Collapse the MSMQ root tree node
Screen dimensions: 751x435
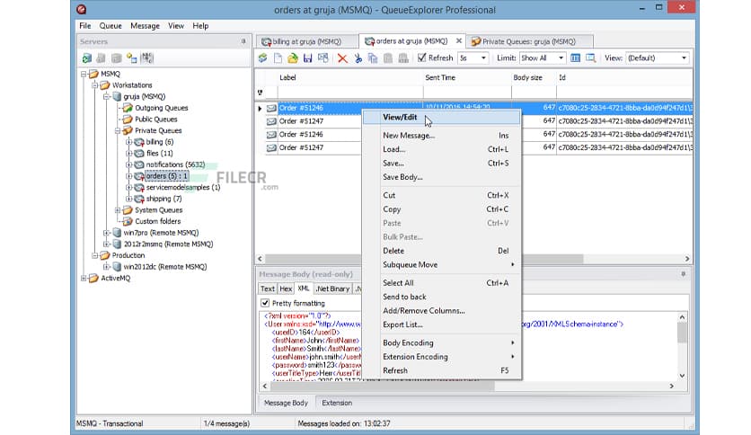84,74
